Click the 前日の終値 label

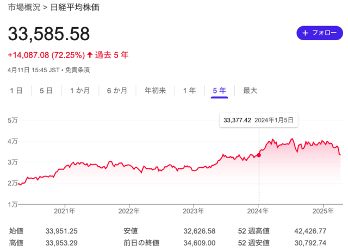tap(141, 243)
